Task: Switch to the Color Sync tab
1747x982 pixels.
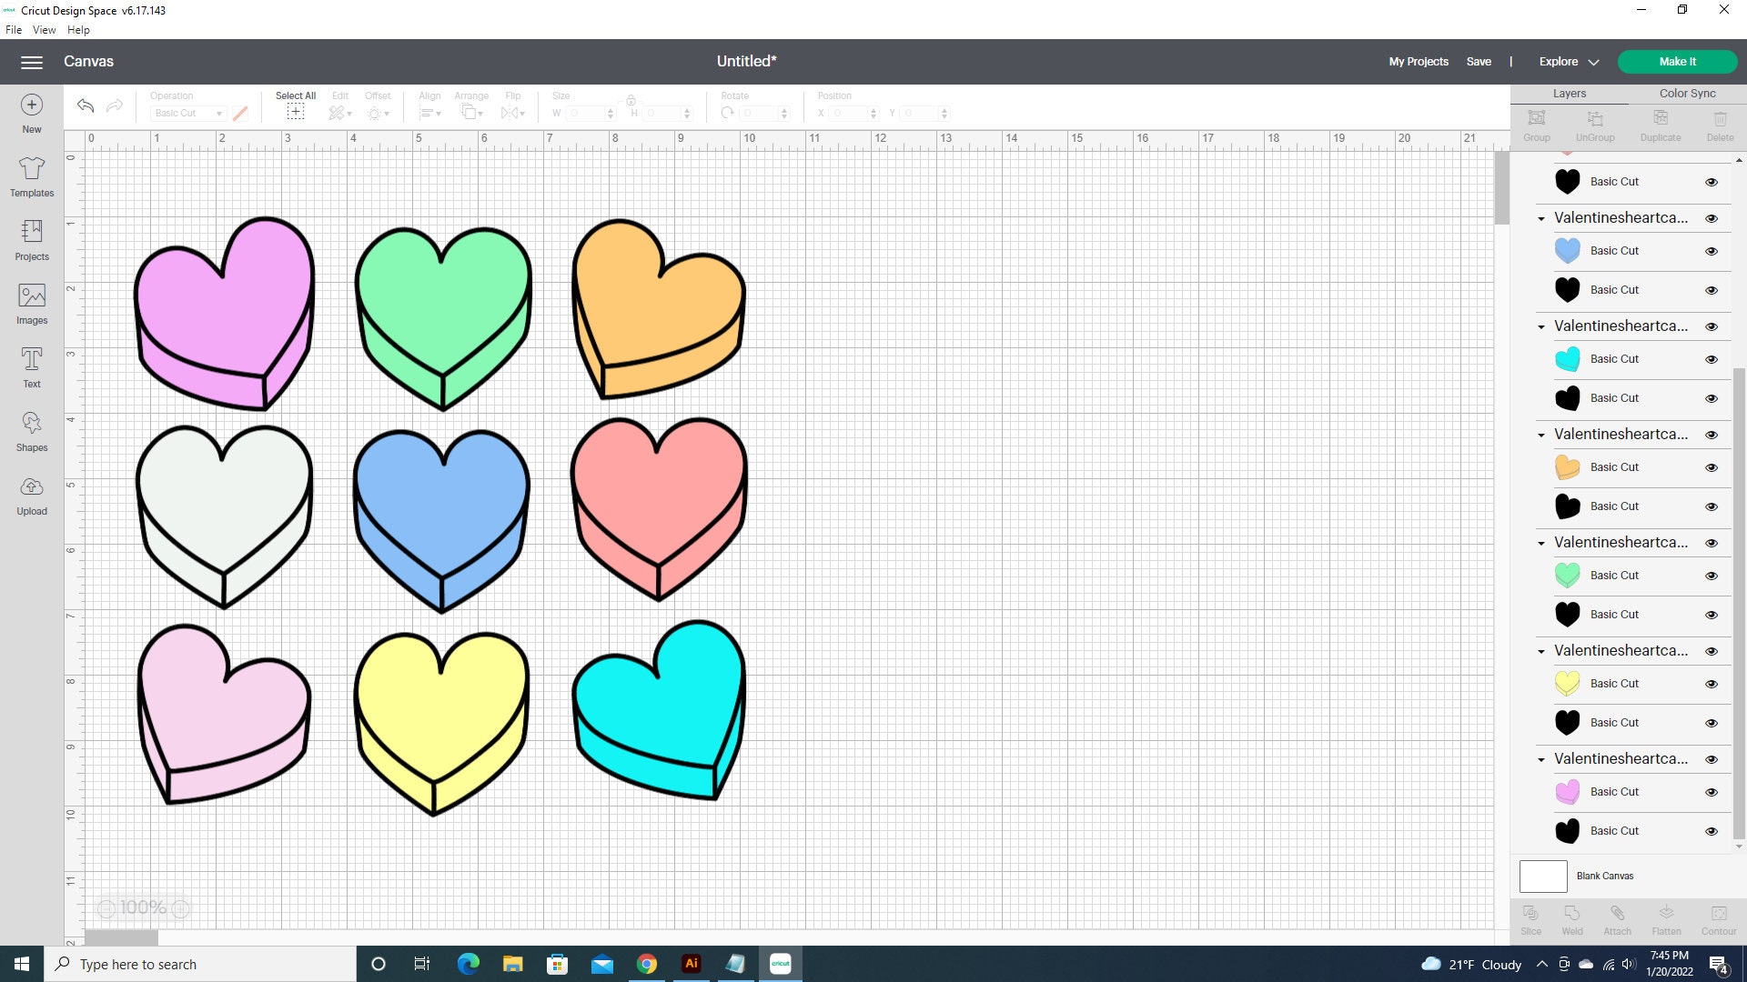Action: (x=1687, y=93)
